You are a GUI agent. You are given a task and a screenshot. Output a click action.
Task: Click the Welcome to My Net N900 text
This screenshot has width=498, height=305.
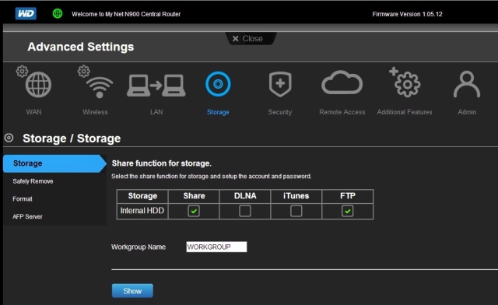click(126, 14)
